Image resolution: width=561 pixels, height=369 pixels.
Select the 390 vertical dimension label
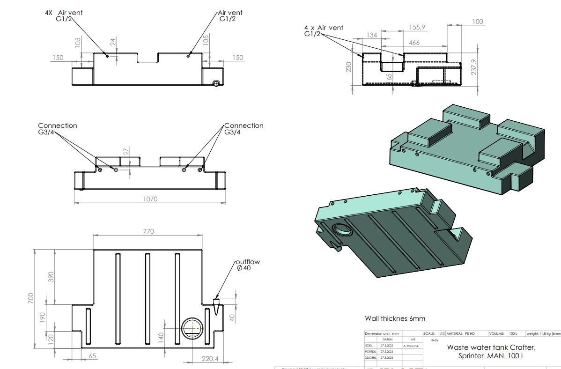coord(51,277)
